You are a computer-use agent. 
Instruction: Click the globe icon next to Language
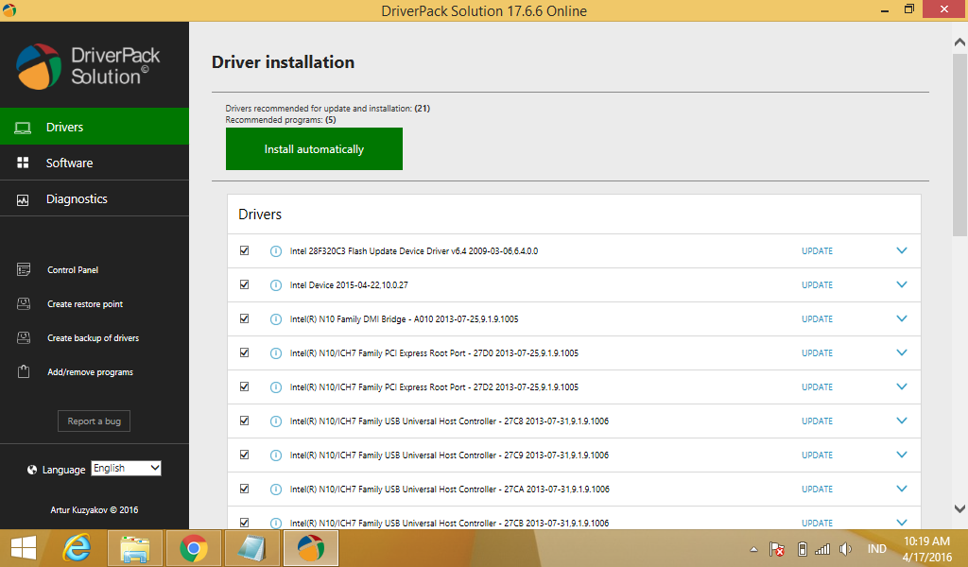32,470
